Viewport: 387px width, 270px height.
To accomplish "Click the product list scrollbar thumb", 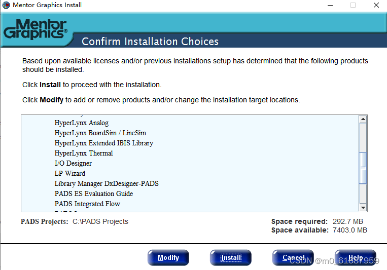I will coord(363,168).
